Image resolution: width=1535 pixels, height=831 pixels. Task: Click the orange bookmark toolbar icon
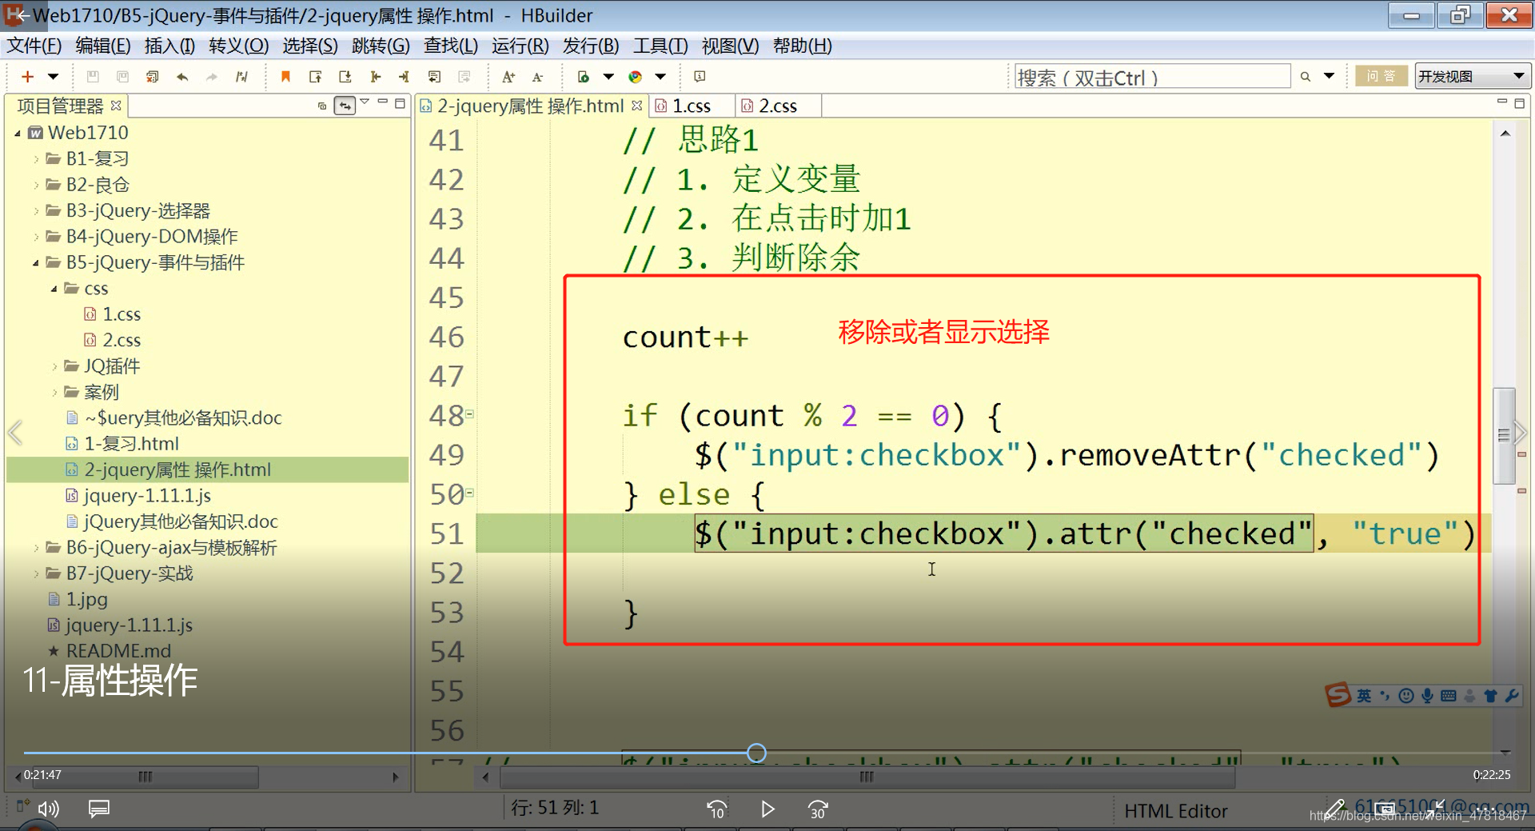285,77
